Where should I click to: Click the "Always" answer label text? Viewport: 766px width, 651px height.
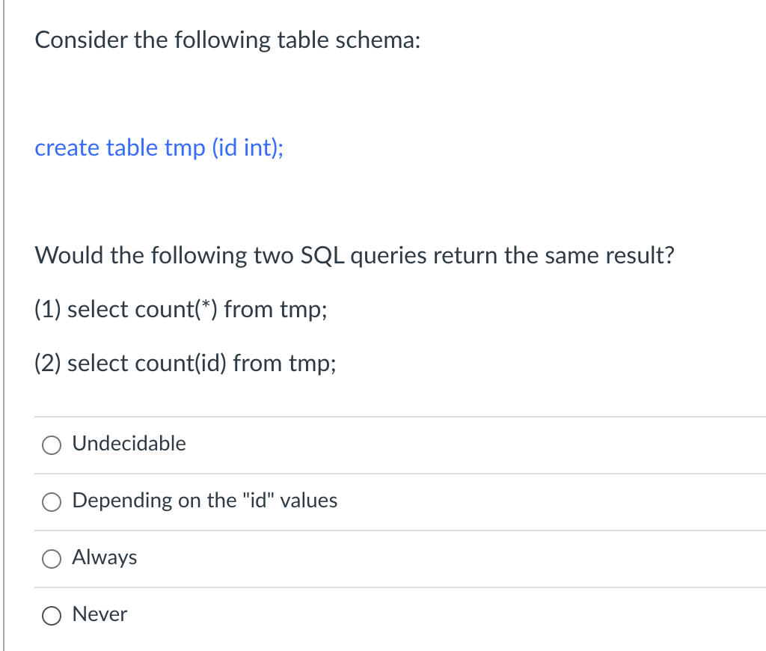pos(105,557)
